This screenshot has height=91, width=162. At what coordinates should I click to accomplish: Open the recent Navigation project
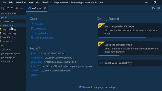(x=36, y=58)
